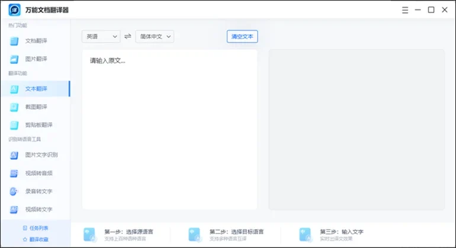Viewport: 456px width, 248px height.
Task: Click the 录音转文字 sidebar icon
Action: pos(14,191)
